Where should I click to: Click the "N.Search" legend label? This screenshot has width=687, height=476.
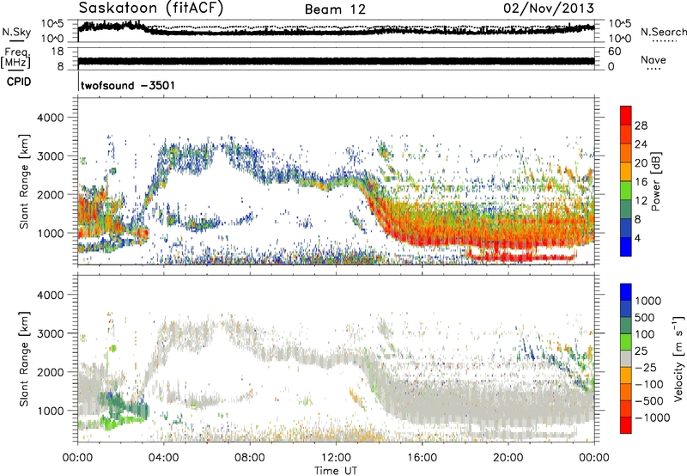click(663, 32)
